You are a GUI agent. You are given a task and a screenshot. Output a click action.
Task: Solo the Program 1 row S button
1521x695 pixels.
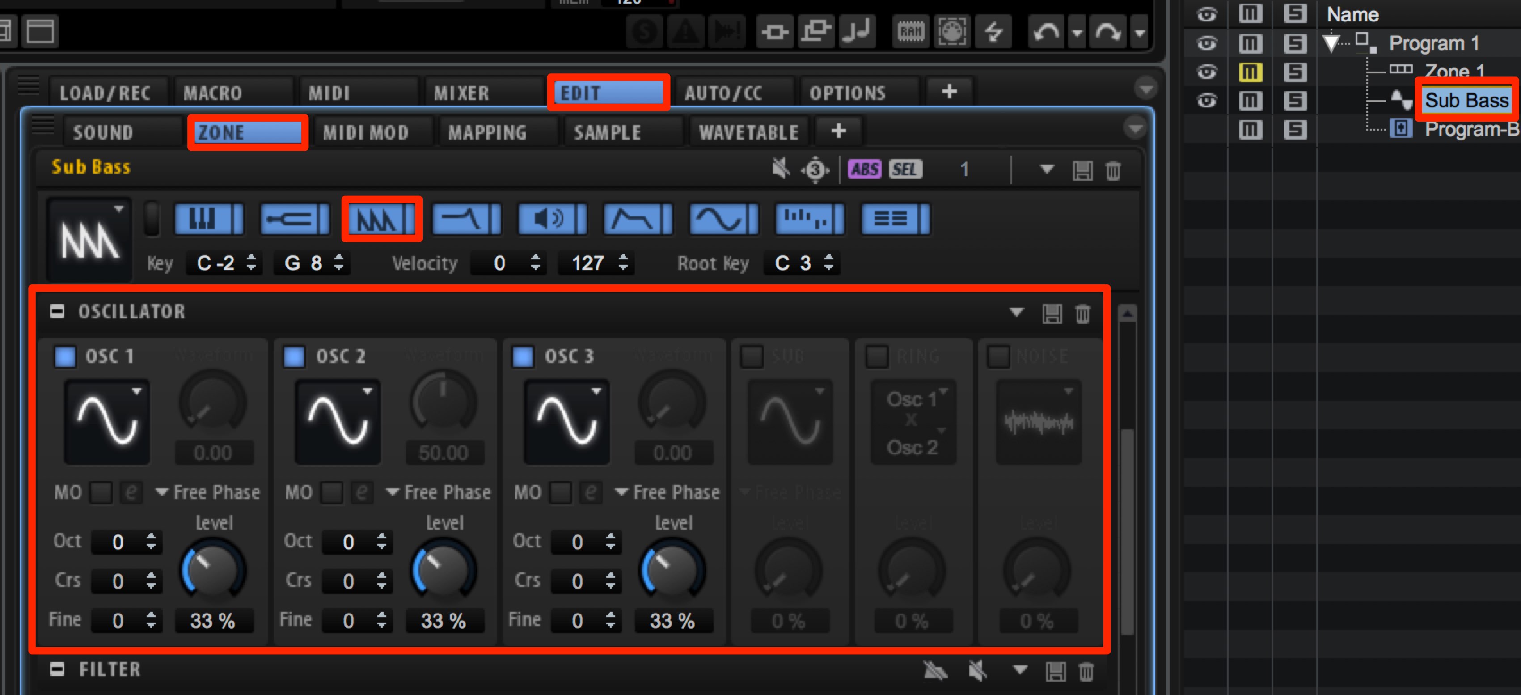[x=1295, y=43]
